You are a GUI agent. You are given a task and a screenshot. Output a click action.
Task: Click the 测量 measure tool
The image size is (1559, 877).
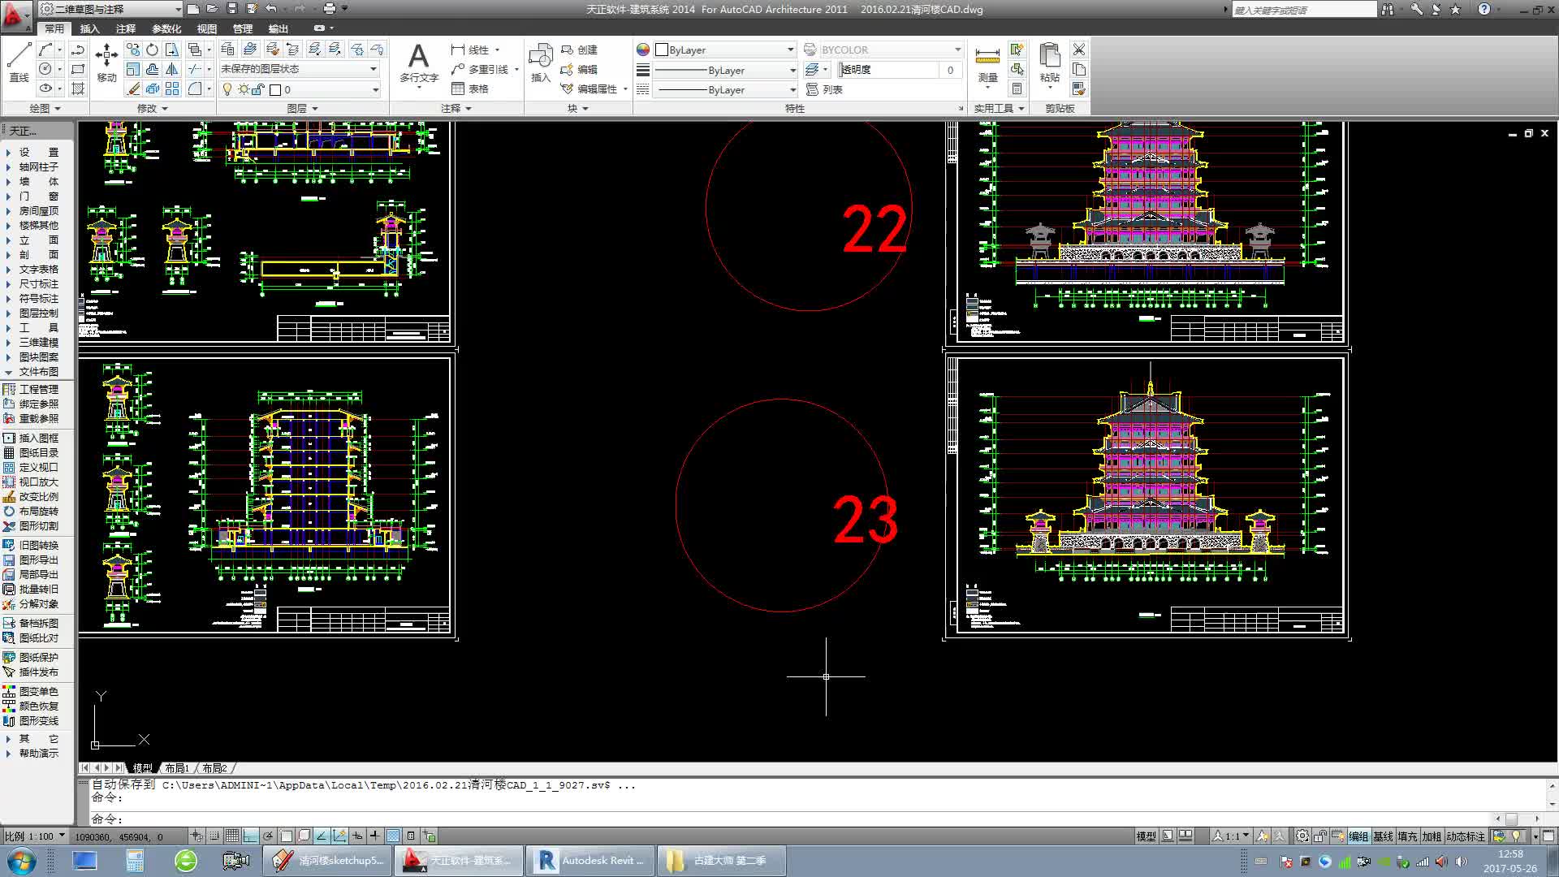pyautogui.click(x=987, y=62)
